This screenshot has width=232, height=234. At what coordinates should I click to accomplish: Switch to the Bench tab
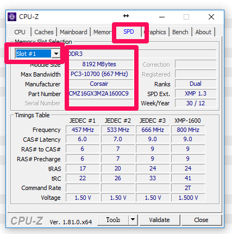tap(180, 32)
